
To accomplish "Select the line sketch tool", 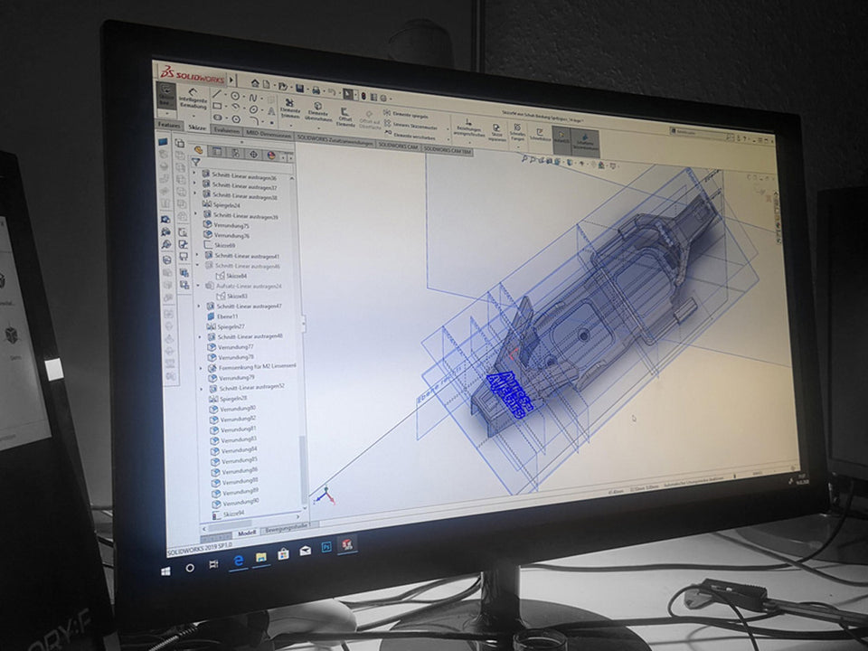I will click(x=218, y=93).
